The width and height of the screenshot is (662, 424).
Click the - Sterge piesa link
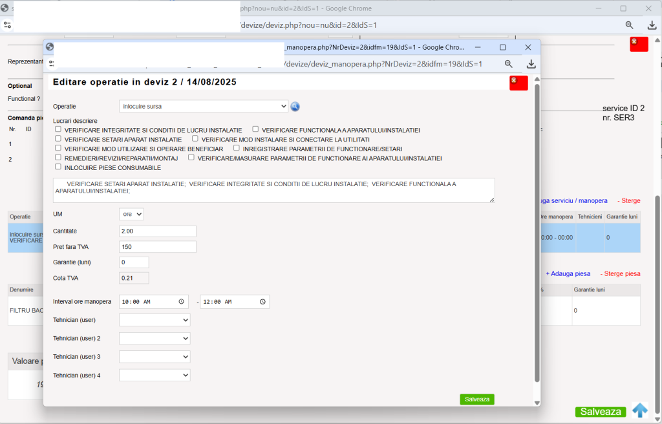(620, 273)
